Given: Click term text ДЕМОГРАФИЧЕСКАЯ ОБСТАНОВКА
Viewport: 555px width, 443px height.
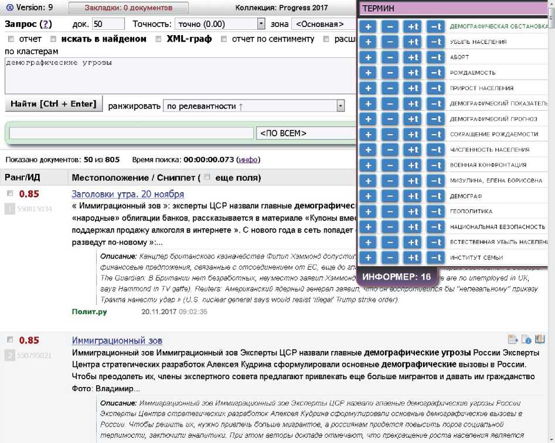Looking at the screenshot, I should coord(499,26).
